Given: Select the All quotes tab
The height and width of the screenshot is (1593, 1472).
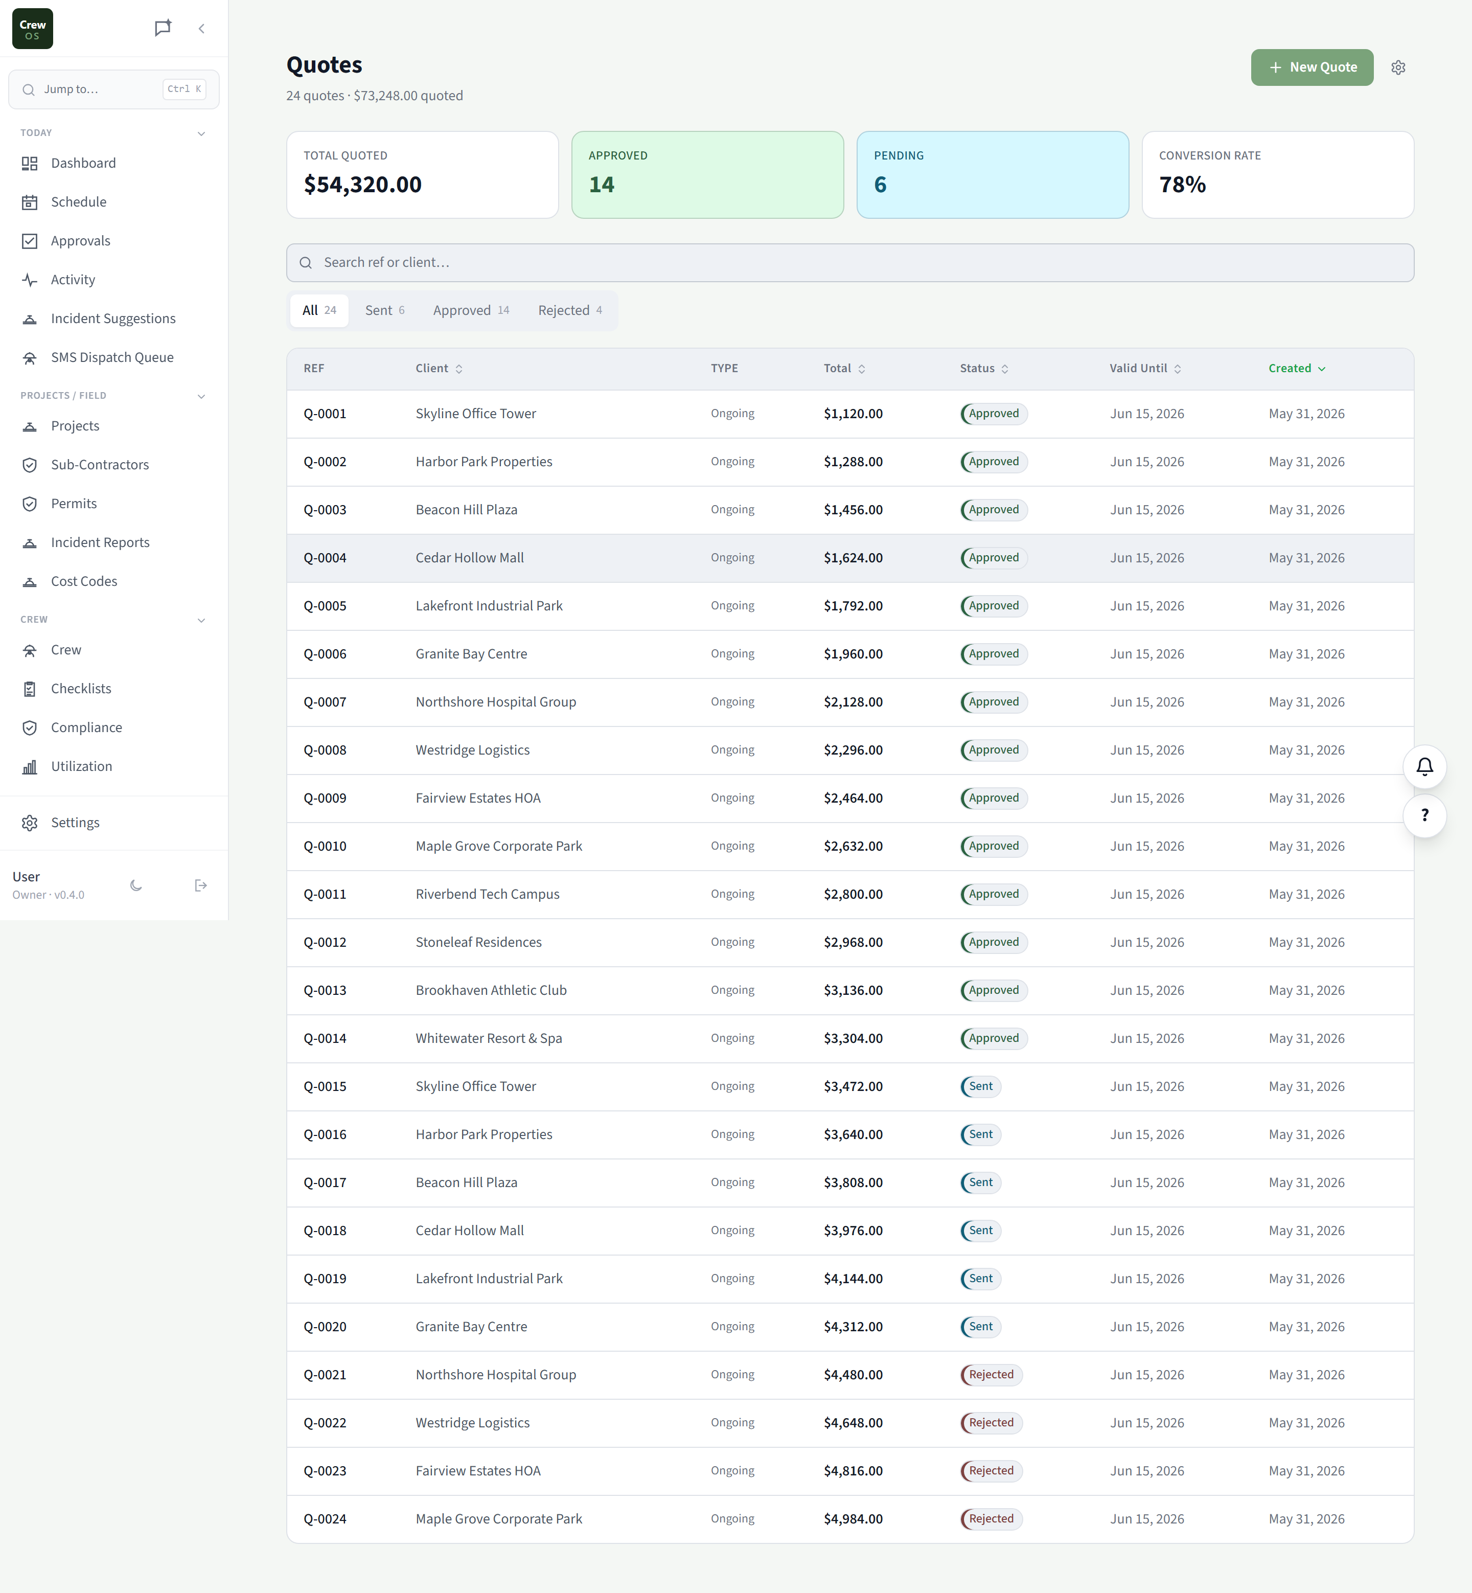Looking at the screenshot, I should (x=319, y=311).
